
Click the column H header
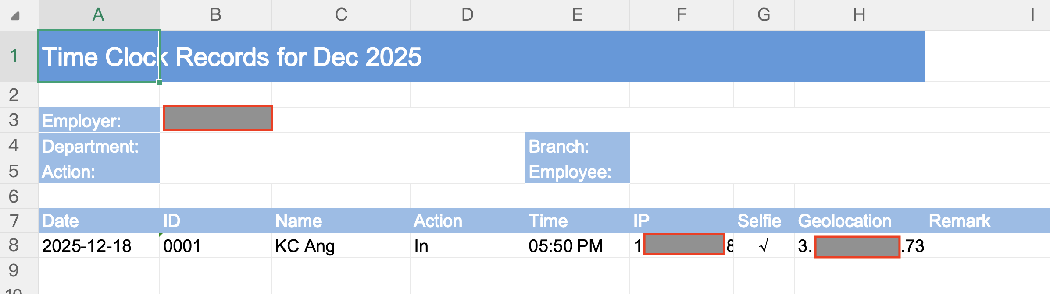(x=859, y=15)
